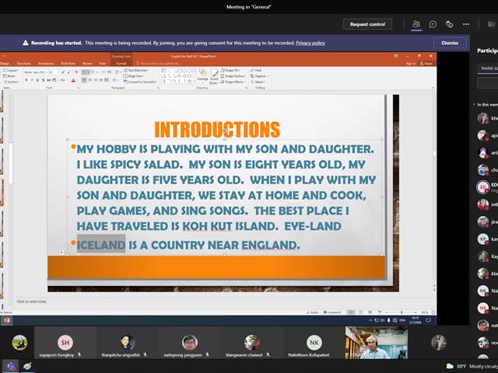Image resolution: width=498 pixels, height=373 pixels.
Task: Open Teams more actions ellipsis
Action: (466, 24)
